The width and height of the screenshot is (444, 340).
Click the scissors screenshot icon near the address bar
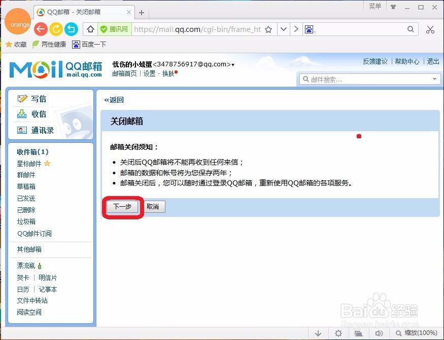(x=430, y=29)
